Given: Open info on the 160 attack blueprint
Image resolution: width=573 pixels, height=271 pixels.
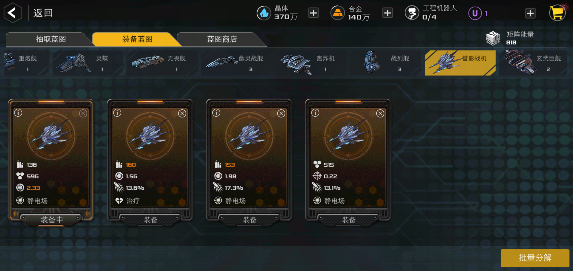Looking at the screenshot, I should click(x=117, y=113).
